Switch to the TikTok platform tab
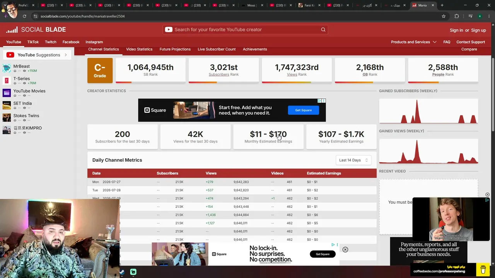This screenshot has height=278, width=495. 33,42
